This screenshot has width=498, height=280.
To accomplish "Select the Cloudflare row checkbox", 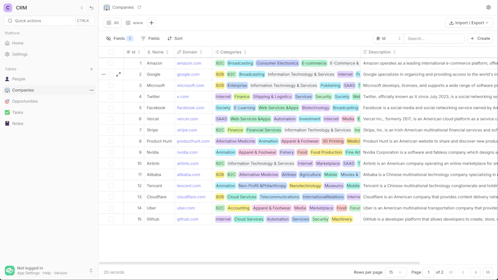I will pyautogui.click(x=111, y=197).
